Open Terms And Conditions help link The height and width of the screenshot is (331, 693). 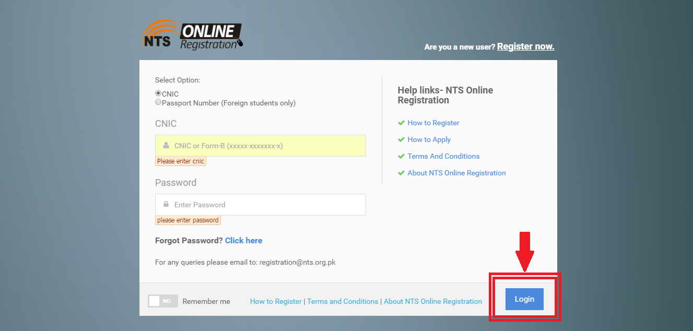(x=443, y=156)
